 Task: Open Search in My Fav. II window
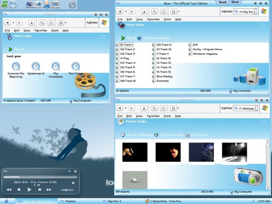154,108
